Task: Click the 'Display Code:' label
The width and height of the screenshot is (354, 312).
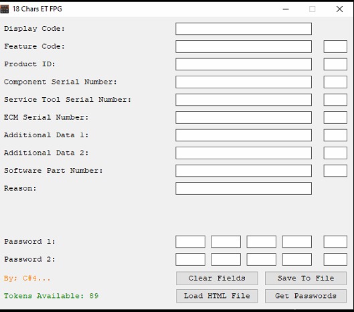Action: point(34,29)
